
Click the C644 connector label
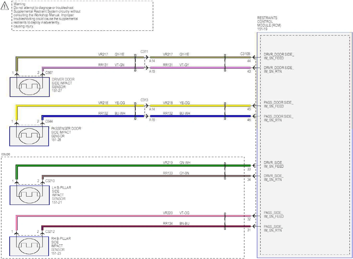(x=49, y=121)
